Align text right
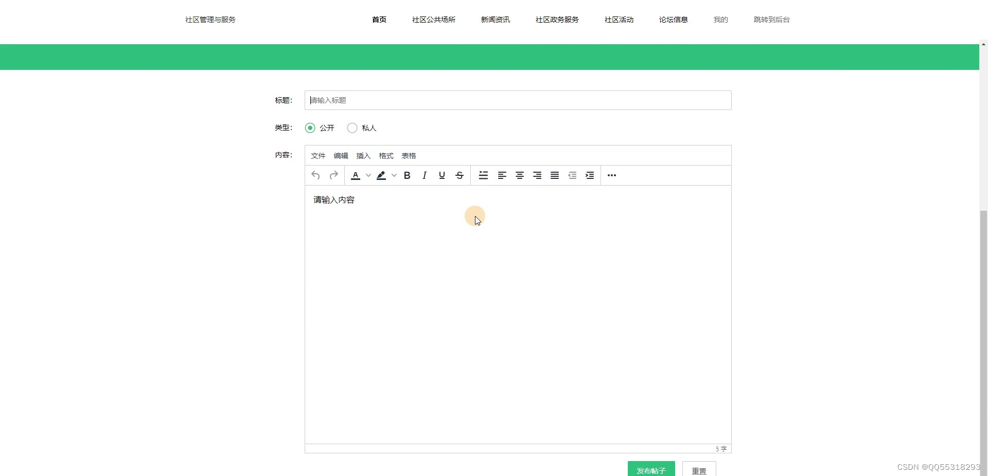 click(x=537, y=175)
